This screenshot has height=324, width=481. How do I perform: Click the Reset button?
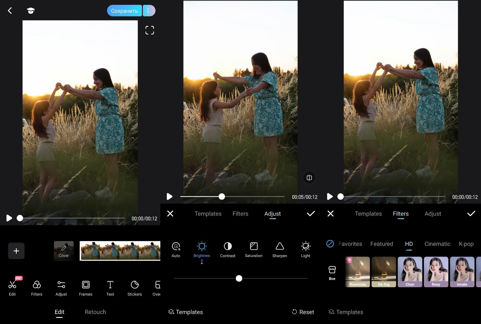(x=303, y=312)
